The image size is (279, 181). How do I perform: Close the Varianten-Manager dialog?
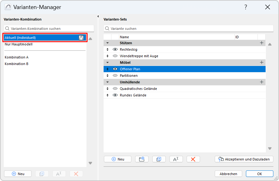point(268,7)
